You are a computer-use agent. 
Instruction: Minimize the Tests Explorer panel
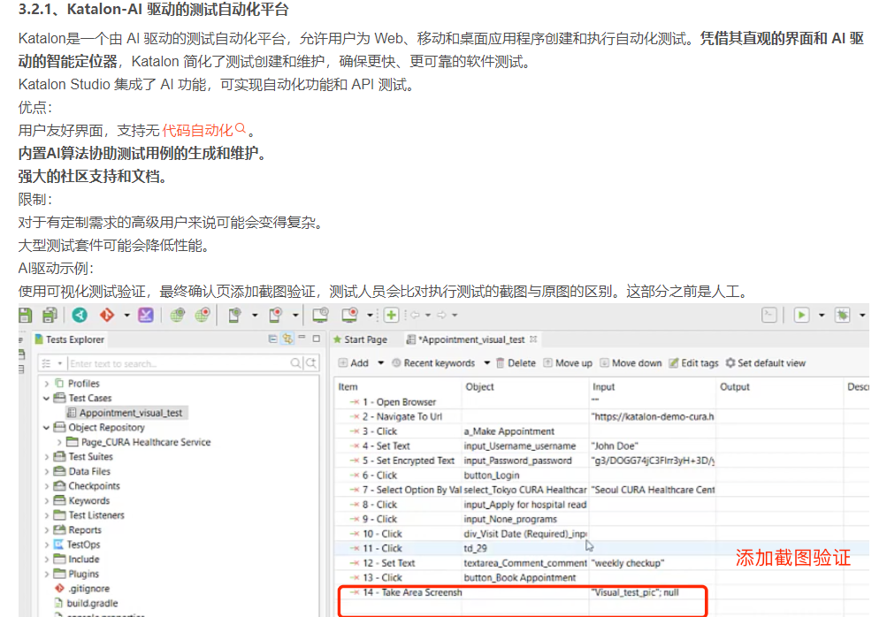pyautogui.click(x=302, y=338)
